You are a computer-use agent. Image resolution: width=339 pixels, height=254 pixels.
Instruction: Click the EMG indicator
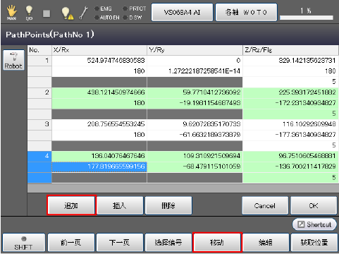pyautogui.click(x=103, y=8)
